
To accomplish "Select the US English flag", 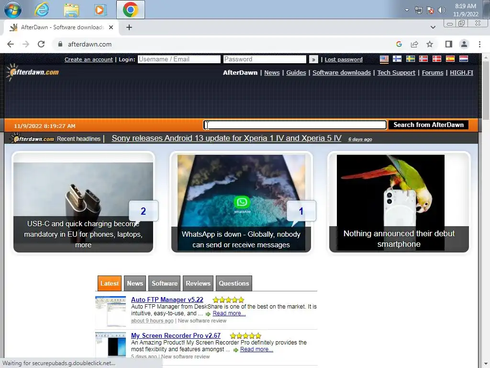I will click(384, 59).
